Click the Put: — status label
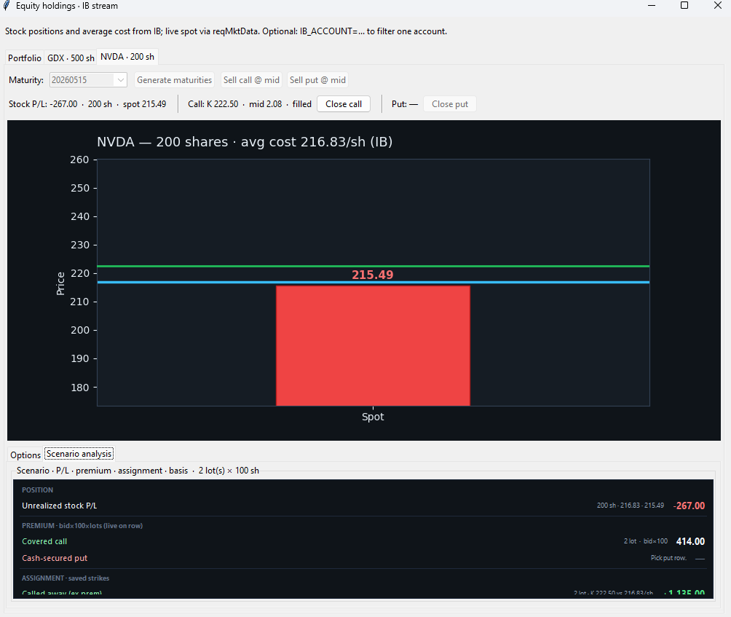This screenshot has width=731, height=617. pos(405,104)
